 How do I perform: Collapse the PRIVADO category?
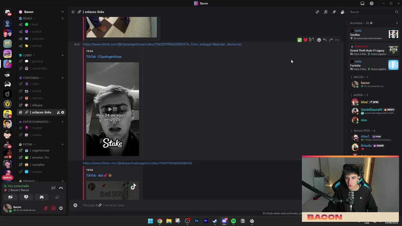tap(28, 181)
